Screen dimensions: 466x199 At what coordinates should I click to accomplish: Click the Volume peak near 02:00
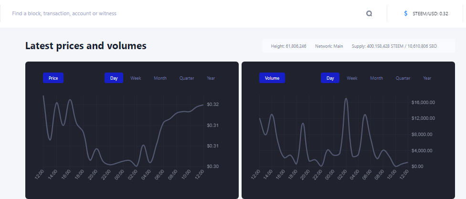(346, 99)
